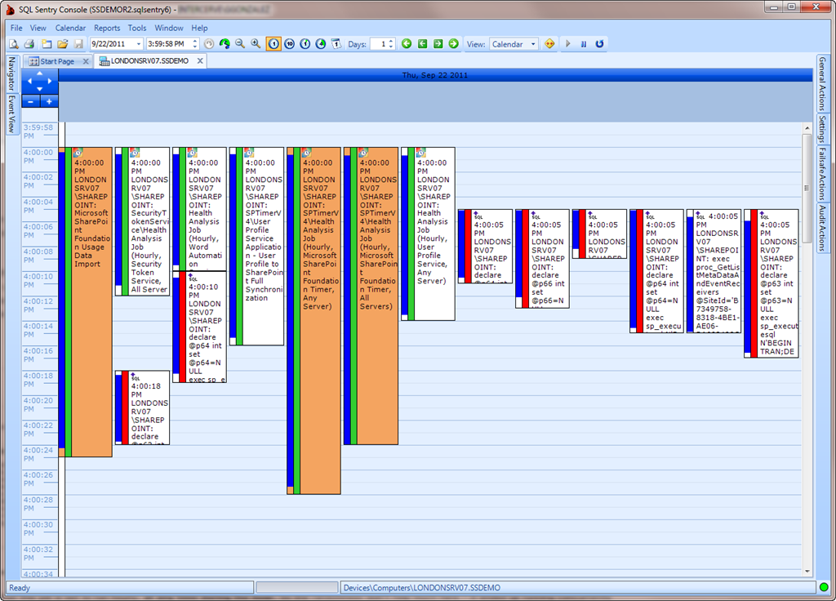This screenshot has width=836, height=601.
Task: Click the blue reset arrow icon
Action: (600, 44)
